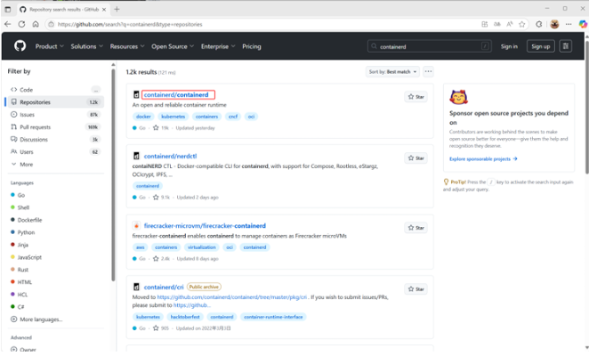Reload the page with the refresh icon
The width and height of the screenshot is (589, 364).
pyautogui.click(x=21, y=24)
